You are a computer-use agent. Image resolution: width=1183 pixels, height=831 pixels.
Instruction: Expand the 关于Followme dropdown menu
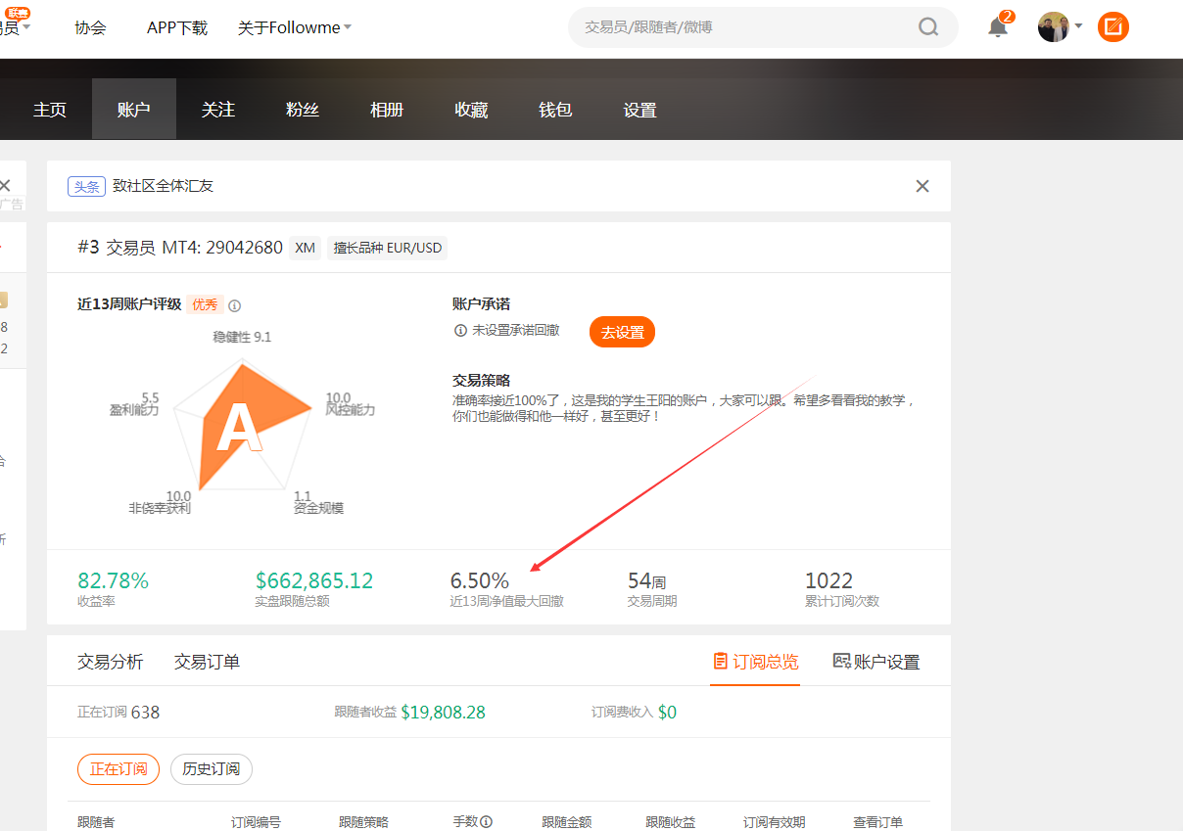pyautogui.click(x=294, y=27)
